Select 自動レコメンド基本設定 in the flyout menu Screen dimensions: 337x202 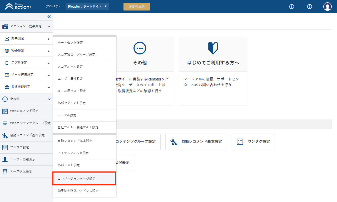85,141
